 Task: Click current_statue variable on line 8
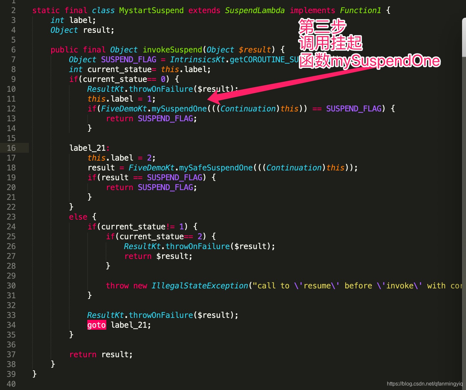coord(119,69)
